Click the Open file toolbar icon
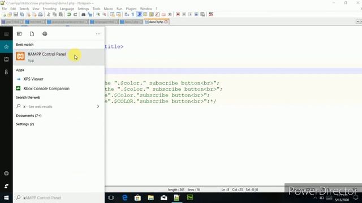362x203 pixels. point(10,14)
